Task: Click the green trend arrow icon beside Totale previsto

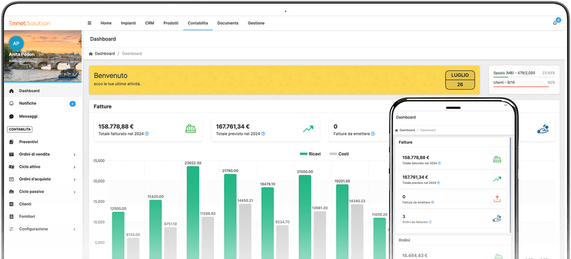Action: [308, 129]
